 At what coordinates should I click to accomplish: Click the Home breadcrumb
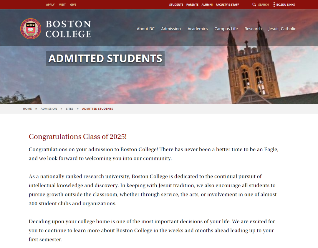(27, 109)
